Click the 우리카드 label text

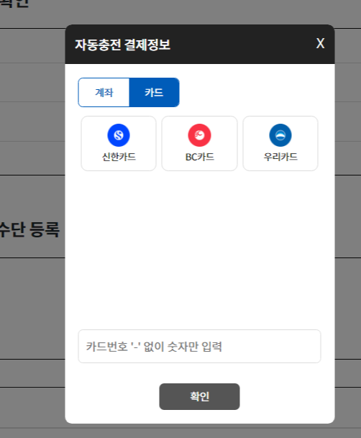coord(280,157)
